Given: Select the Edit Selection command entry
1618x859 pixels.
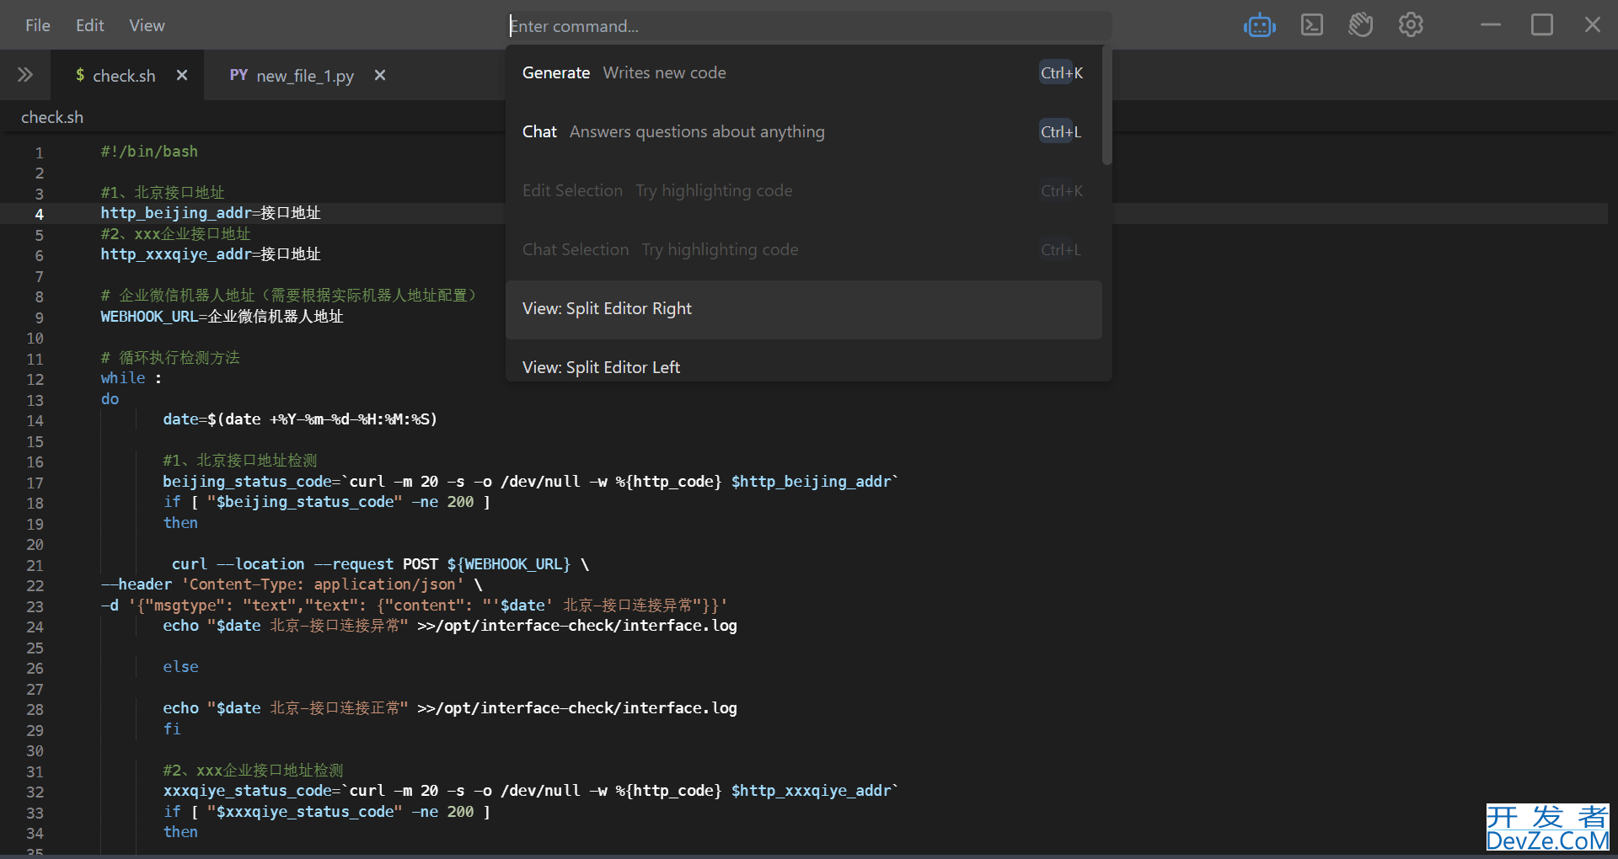Looking at the screenshot, I should pyautogui.click(x=804, y=191).
